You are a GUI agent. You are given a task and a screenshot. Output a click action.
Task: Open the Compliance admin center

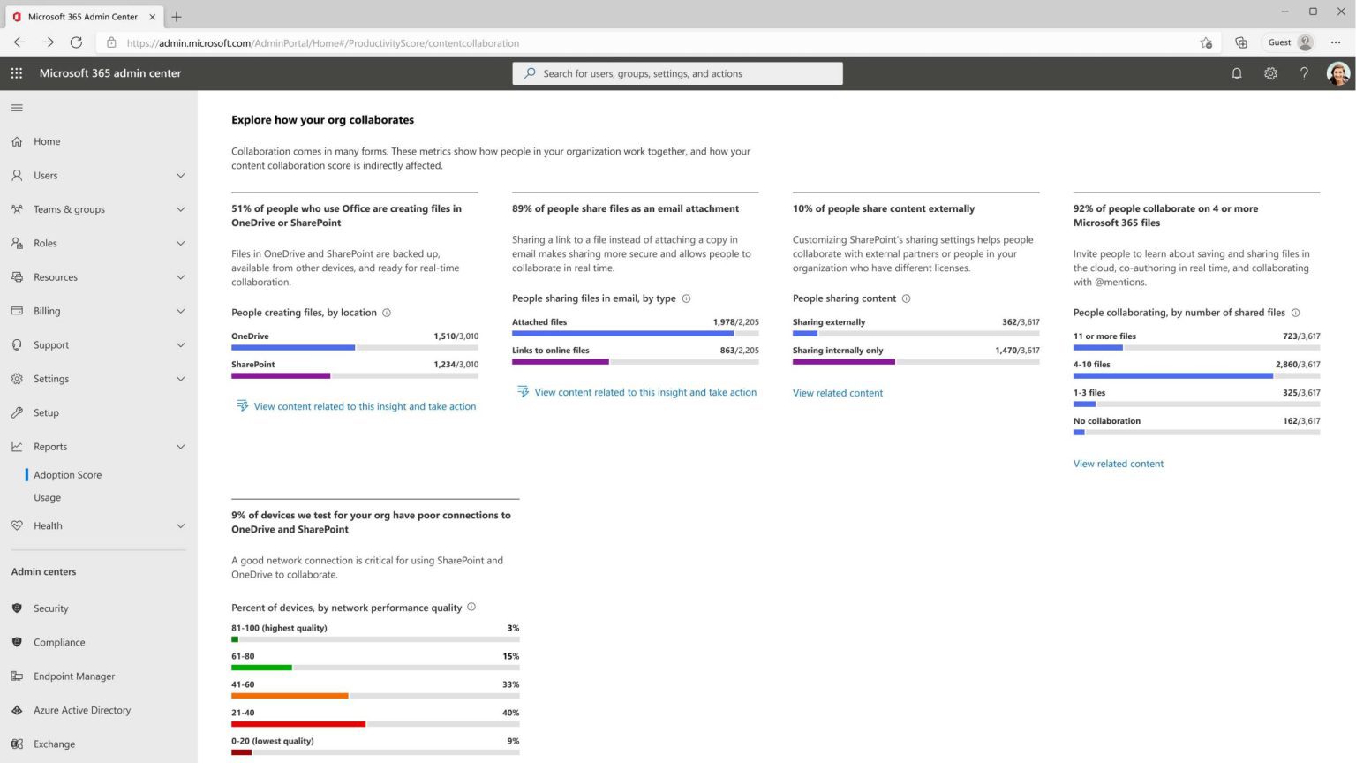[59, 642]
